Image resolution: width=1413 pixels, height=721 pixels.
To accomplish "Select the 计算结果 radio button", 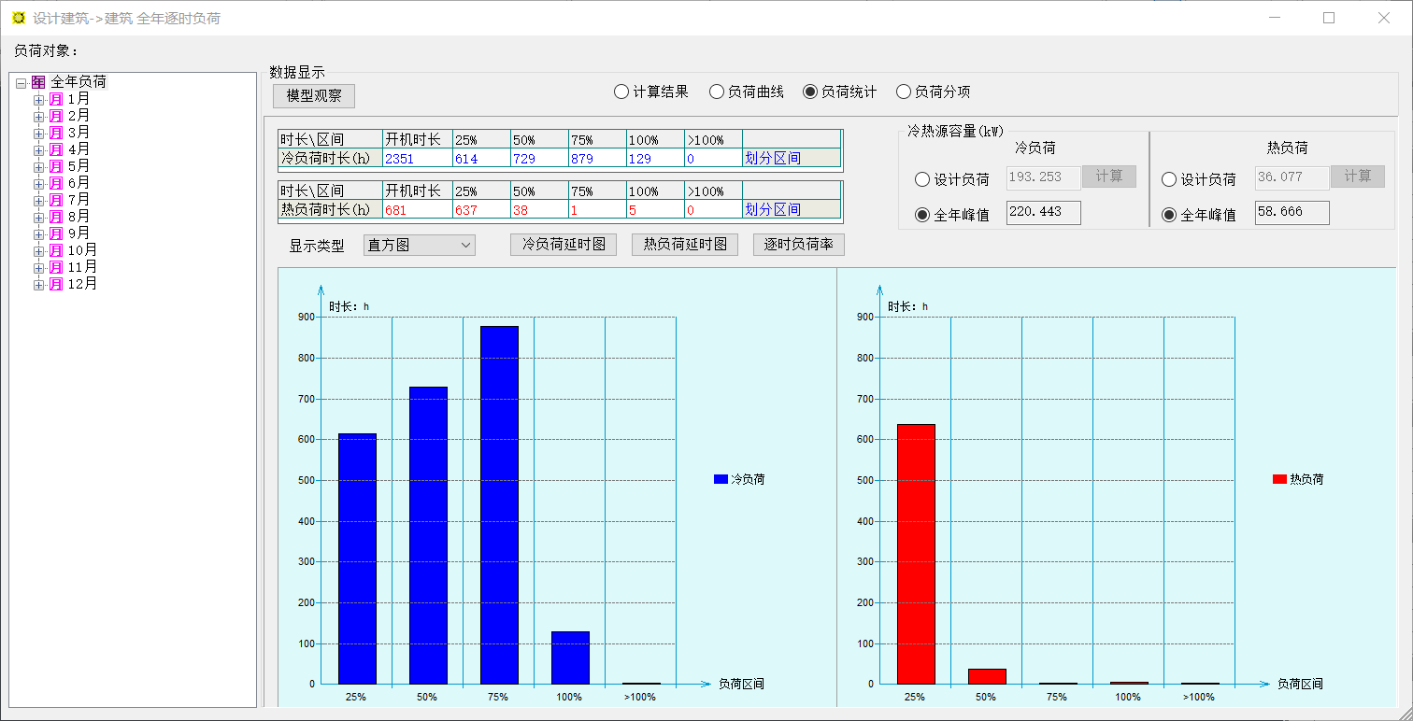I will coord(621,92).
